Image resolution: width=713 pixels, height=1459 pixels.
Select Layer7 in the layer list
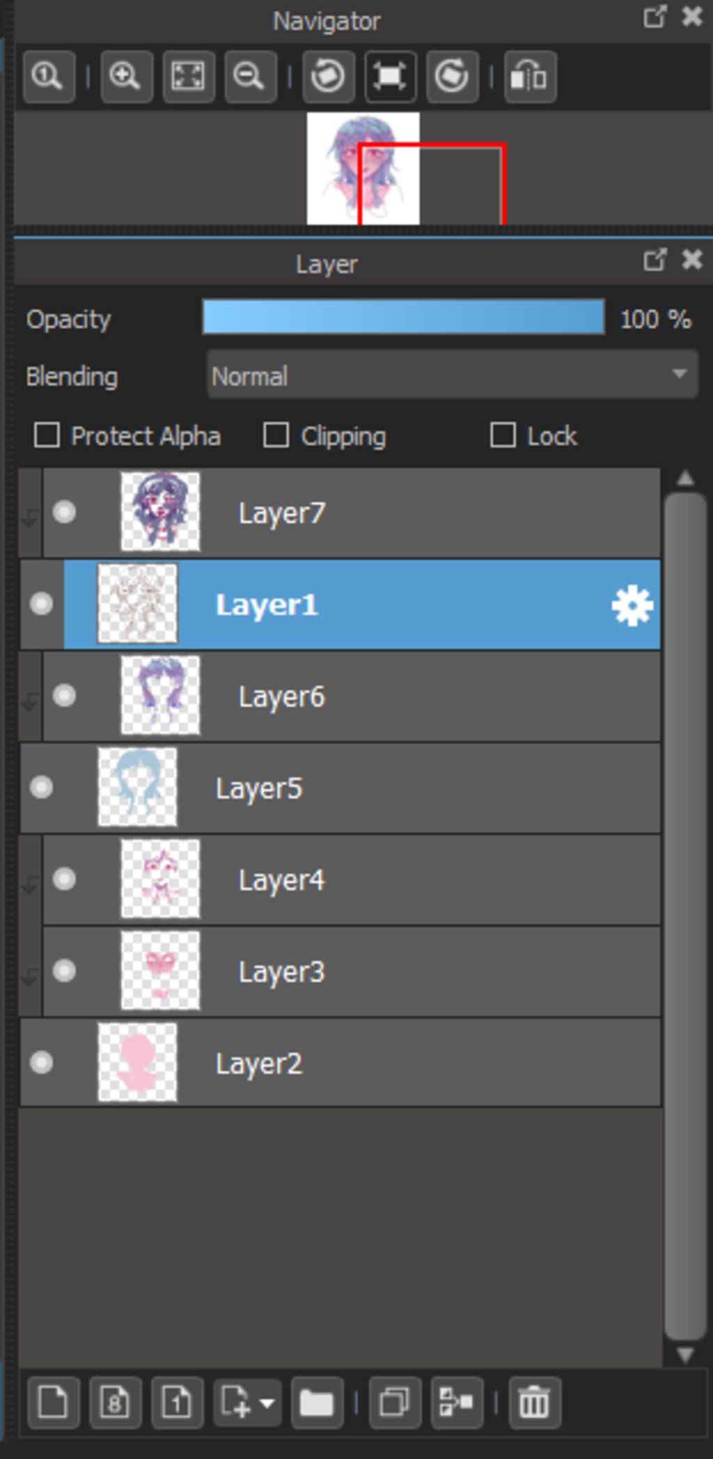[352, 513]
